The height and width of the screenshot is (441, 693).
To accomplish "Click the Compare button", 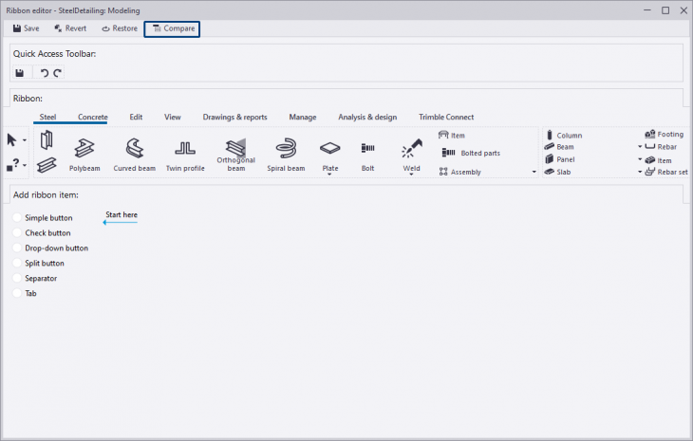I will click(x=172, y=28).
